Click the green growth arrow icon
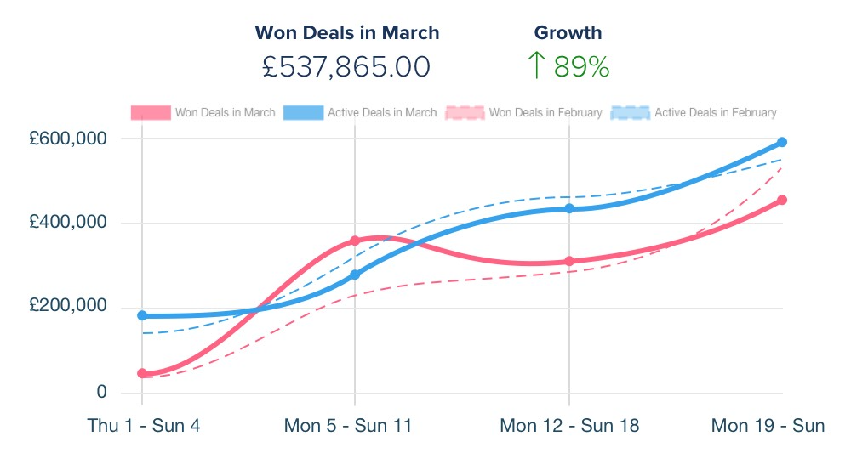 coord(536,65)
